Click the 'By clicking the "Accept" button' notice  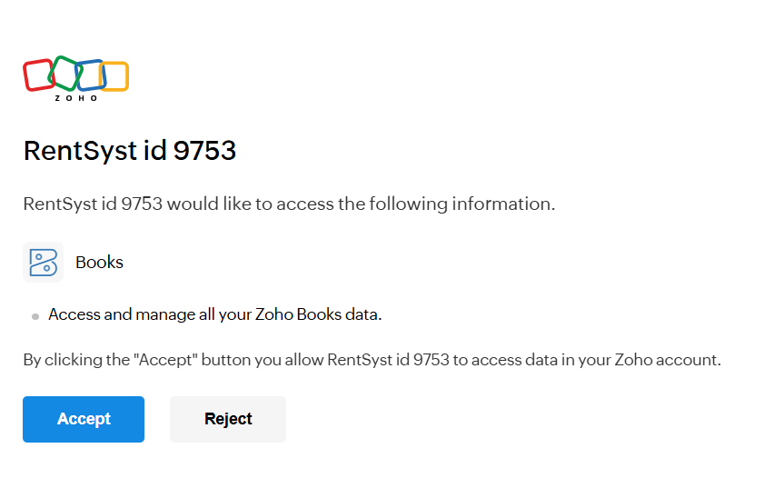point(372,360)
